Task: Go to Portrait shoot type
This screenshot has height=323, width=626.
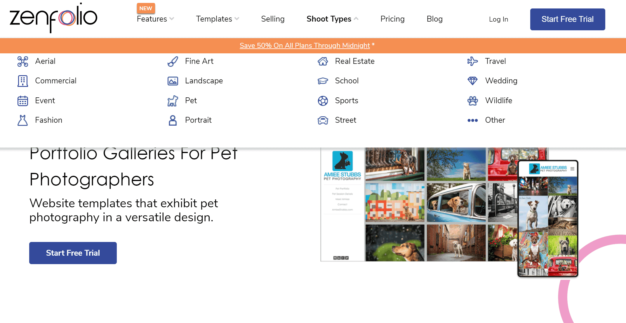Action: 198,120
